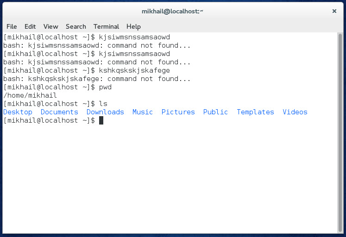Click the pwd command text
The height and width of the screenshot is (237, 346).
coord(105,87)
